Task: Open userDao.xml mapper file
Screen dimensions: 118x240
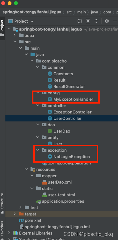Action: [x=57, y=182]
